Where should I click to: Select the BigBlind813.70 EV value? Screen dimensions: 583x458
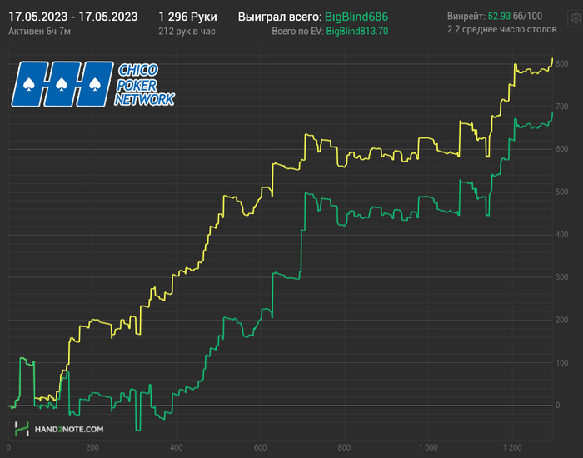point(357,32)
